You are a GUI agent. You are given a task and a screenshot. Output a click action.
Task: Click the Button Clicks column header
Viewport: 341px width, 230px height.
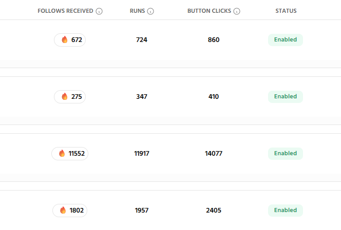click(x=209, y=11)
